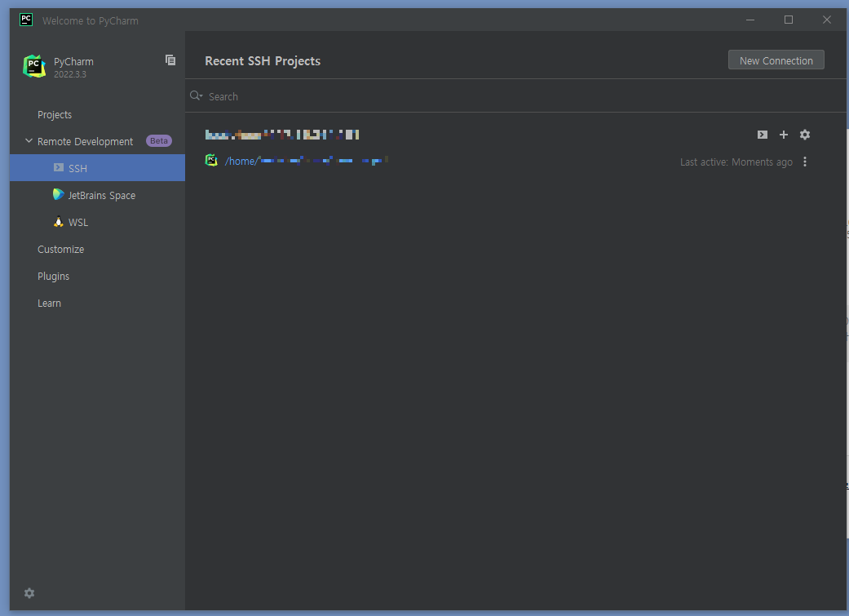Image resolution: width=849 pixels, height=616 pixels.
Task: Click the blurred SSH host name
Action: point(282,135)
